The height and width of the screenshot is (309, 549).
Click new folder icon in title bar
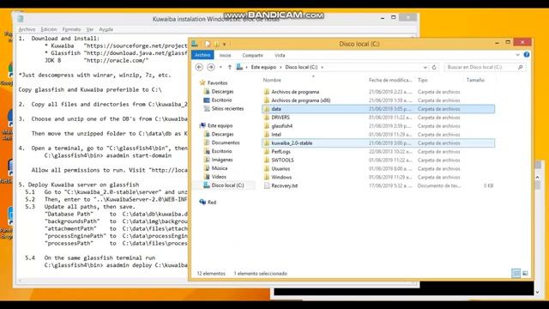coord(216,44)
